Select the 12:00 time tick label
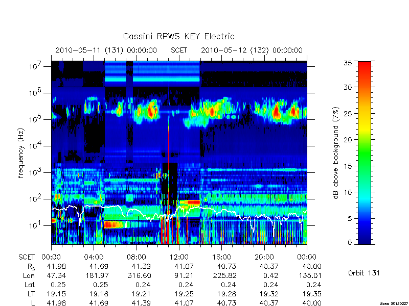The width and height of the screenshot is (409, 306). point(179,258)
